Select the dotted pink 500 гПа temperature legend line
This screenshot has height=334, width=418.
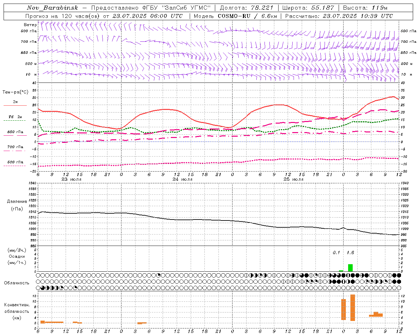click(x=14, y=166)
